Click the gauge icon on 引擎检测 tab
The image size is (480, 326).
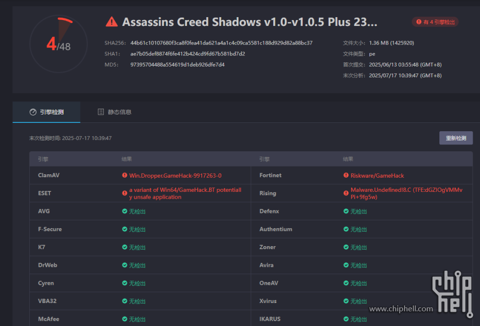tap(33, 112)
